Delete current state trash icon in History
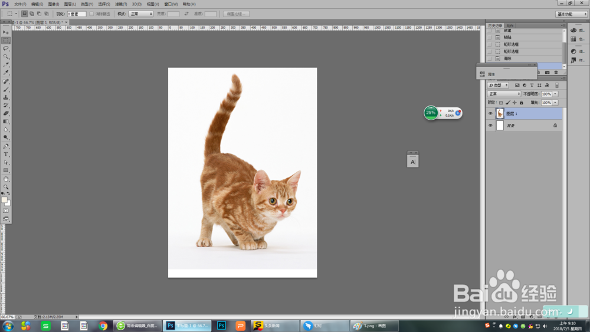 click(556, 73)
